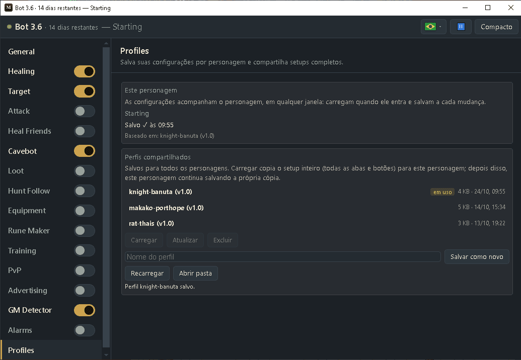Turn off the Cavebot toggle
Image resolution: width=521 pixels, height=360 pixels.
[x=85, y=151]
